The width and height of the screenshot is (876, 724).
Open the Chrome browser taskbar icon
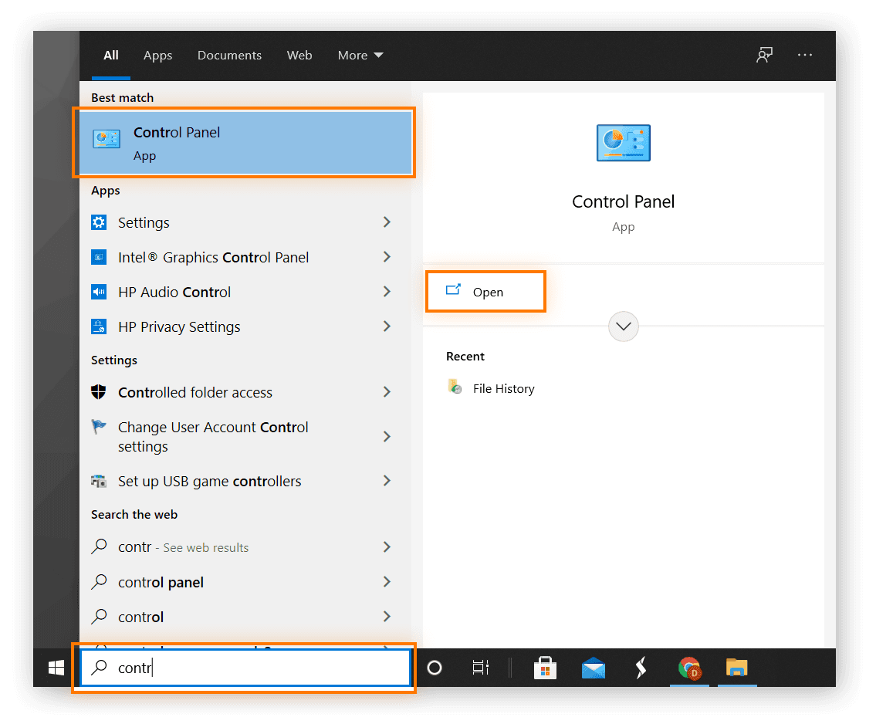(x=689, y=668)
